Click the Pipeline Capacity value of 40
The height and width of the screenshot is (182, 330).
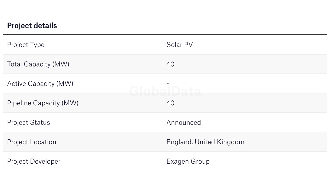[x=170, y=103]
